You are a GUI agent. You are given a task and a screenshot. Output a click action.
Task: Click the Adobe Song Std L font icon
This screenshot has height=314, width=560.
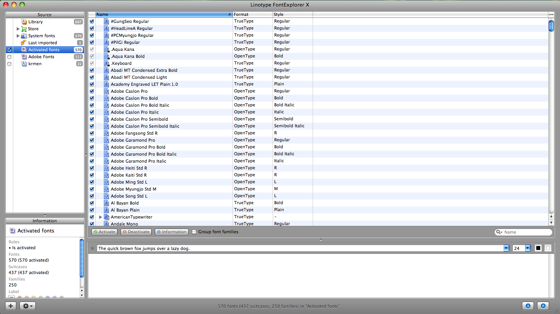tap(107, 196)
